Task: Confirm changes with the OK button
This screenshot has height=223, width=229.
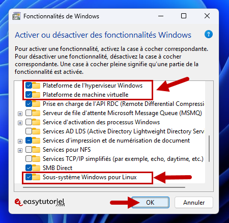Action: coord(150,202)
